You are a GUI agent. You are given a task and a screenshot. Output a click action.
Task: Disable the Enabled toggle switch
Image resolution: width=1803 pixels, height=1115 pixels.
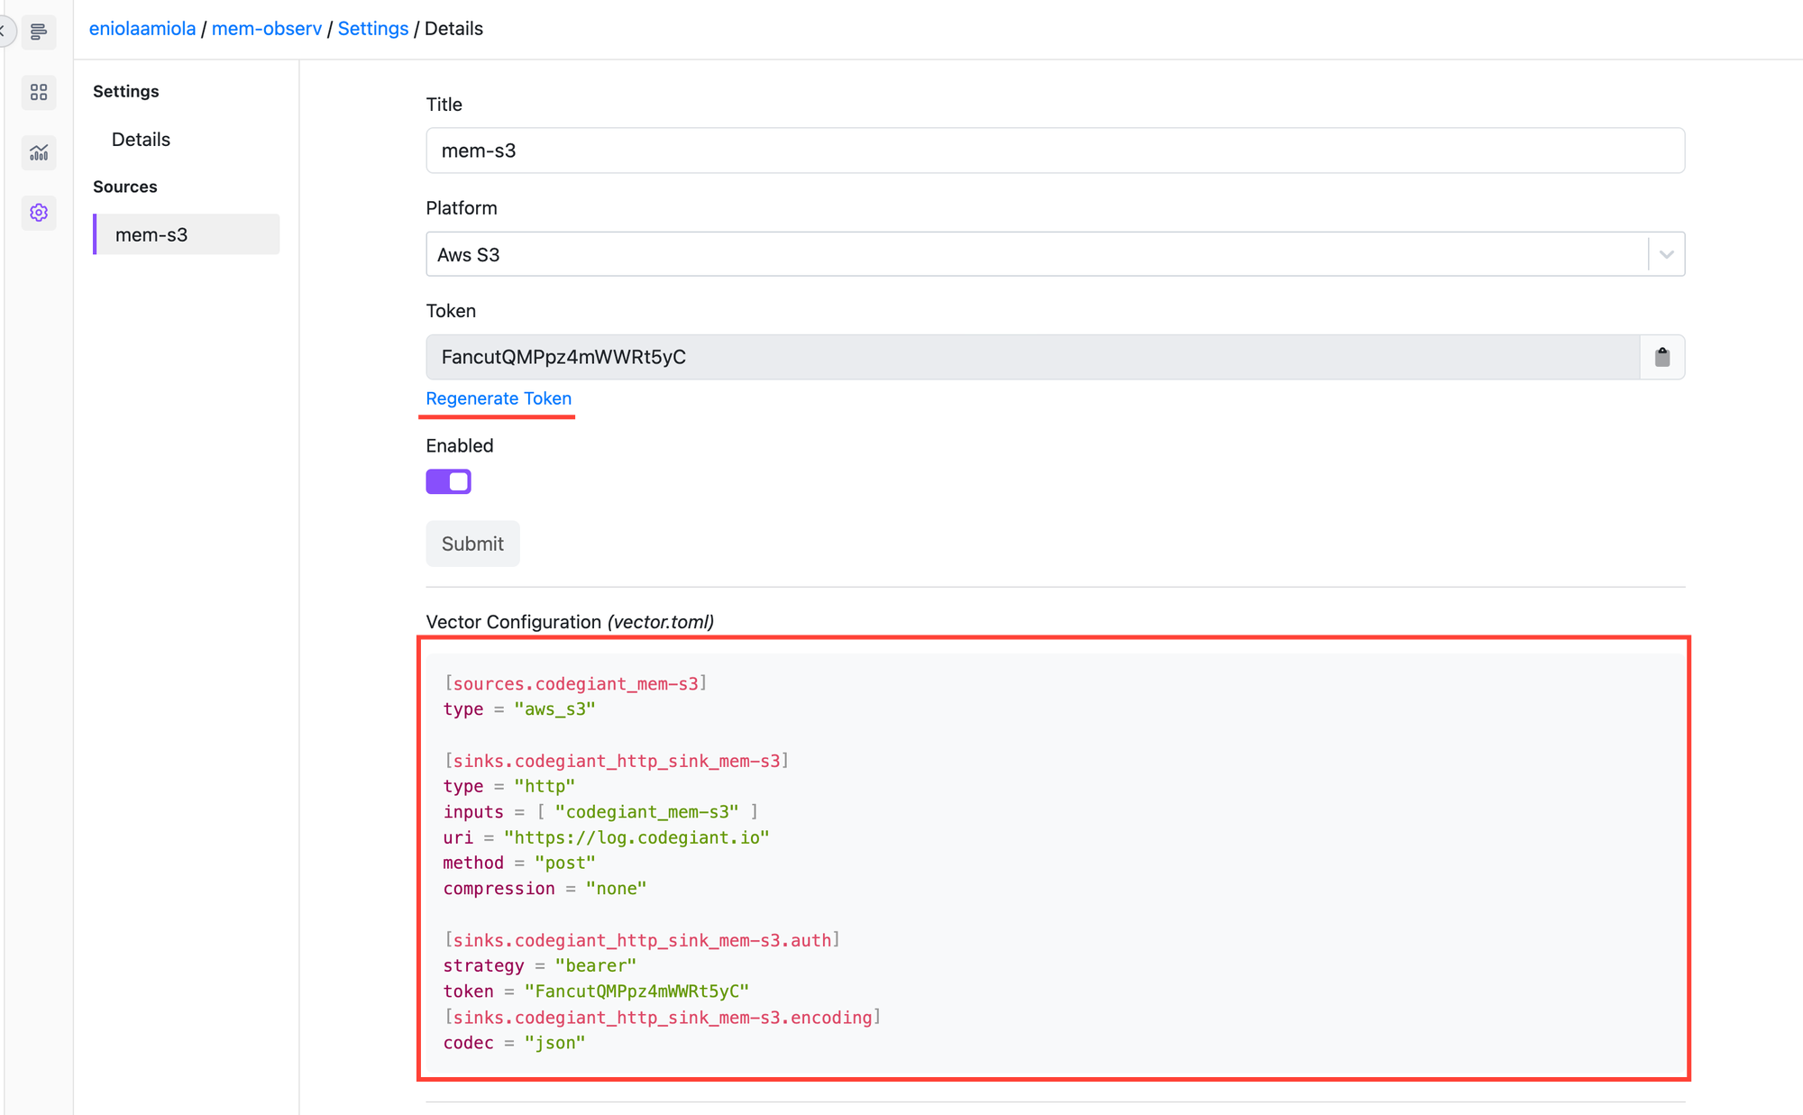tap(448, 480)
